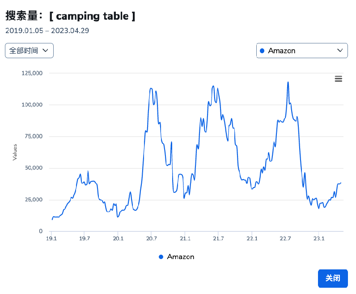
Task: Click the 2019.01.05 – 2023.04.29 date range
Action: pos(47,31)
